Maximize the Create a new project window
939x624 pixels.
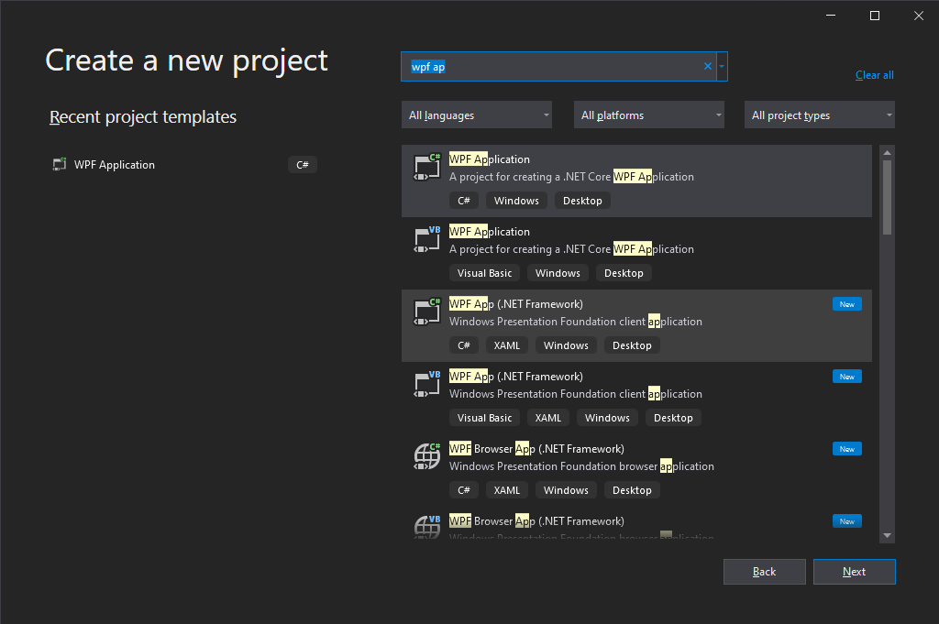click(x=874, y=16)
